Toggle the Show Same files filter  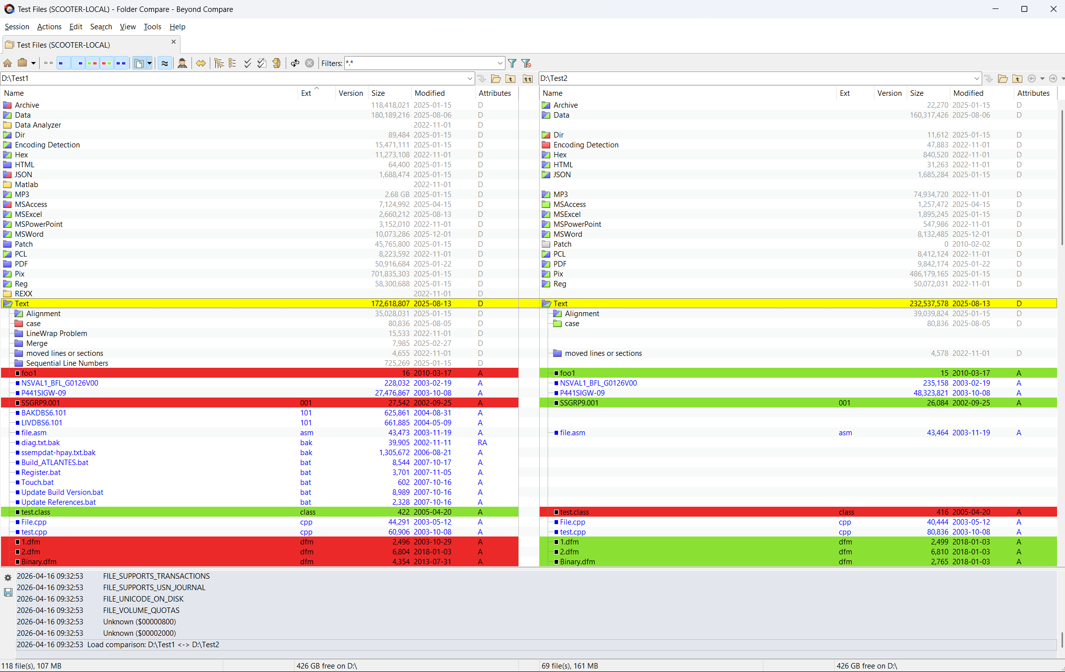pyautogui.click(x=121, y=63)
